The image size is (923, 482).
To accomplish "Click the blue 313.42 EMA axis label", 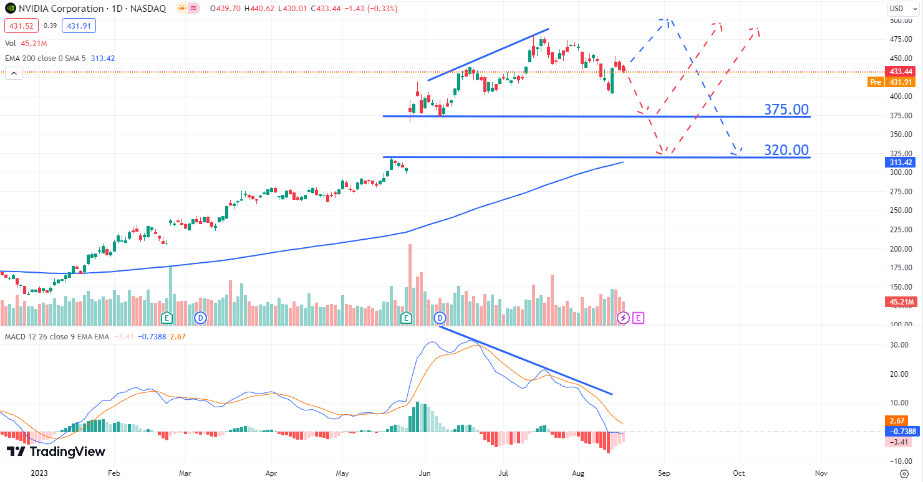I will coord(901,162).
